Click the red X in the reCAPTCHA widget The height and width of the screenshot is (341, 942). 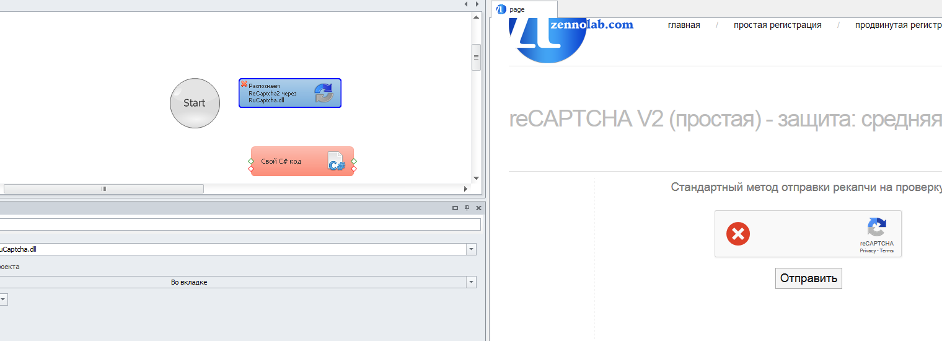click(738, 234)
